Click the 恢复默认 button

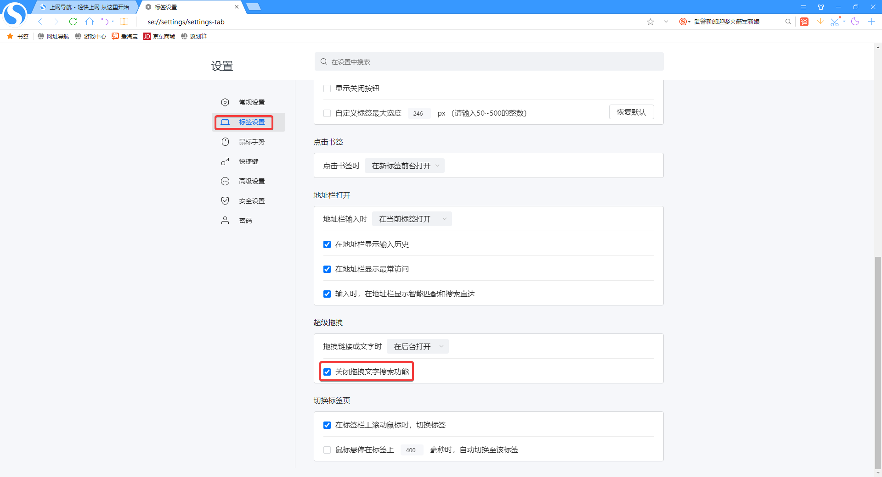coord(631,112)
